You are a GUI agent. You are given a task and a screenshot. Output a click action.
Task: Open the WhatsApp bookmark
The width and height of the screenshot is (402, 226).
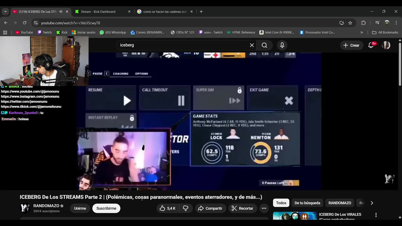[x=113, y=32]
